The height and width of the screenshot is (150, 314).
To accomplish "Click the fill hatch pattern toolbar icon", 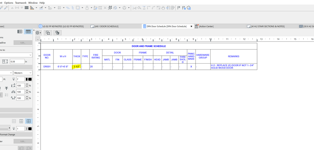I will coord(26,8).
